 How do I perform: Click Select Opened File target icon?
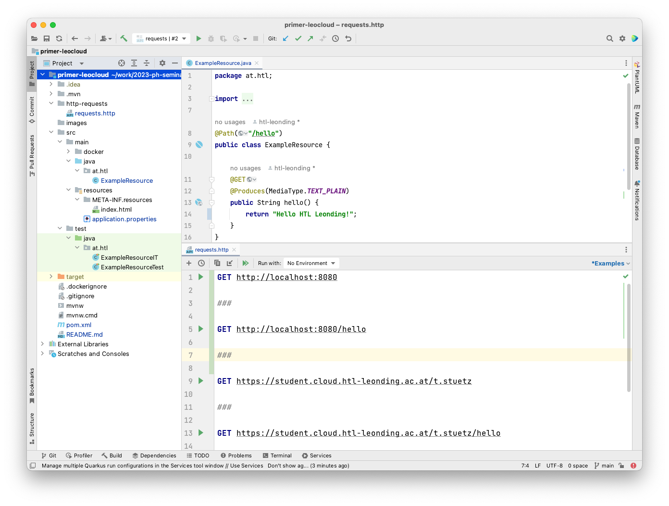(122, 63)
